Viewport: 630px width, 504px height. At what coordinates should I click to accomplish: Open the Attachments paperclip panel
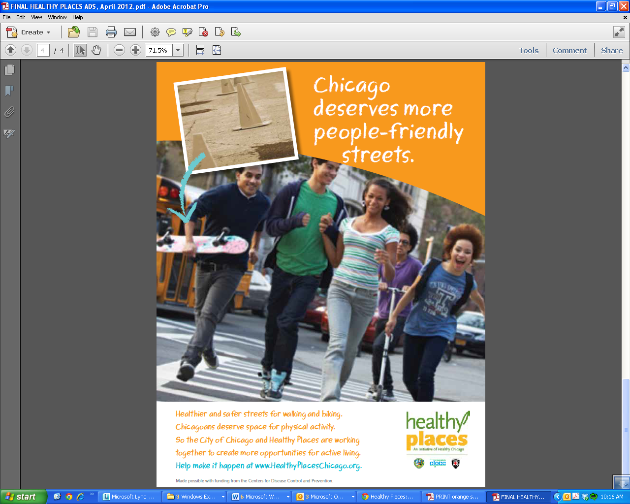pos(9,112)
